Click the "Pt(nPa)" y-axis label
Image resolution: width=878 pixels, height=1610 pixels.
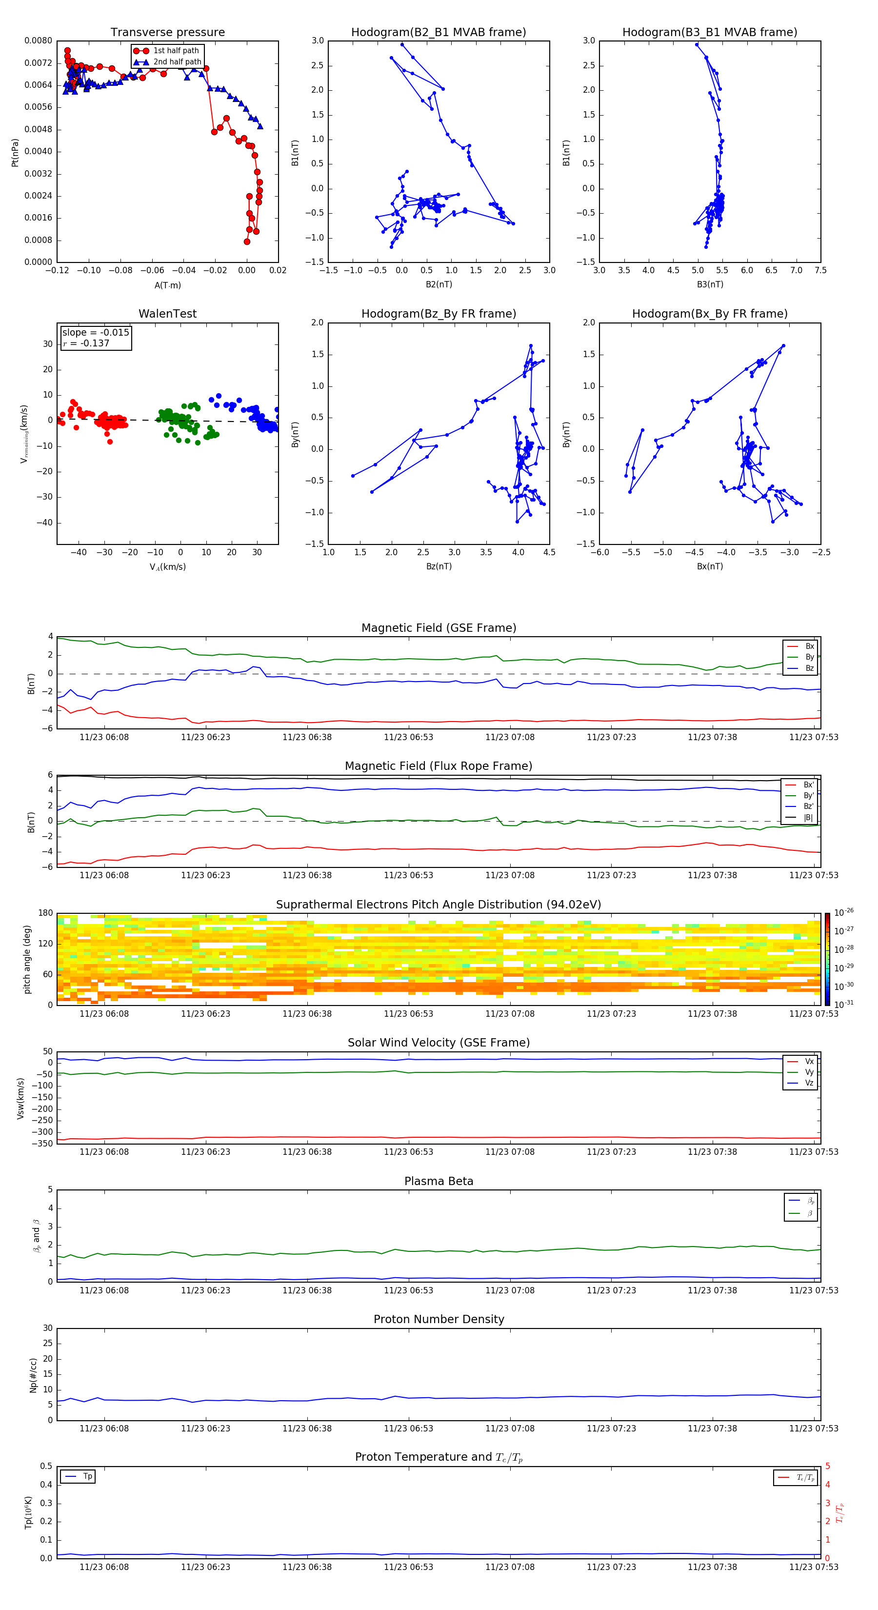[15, 152]
